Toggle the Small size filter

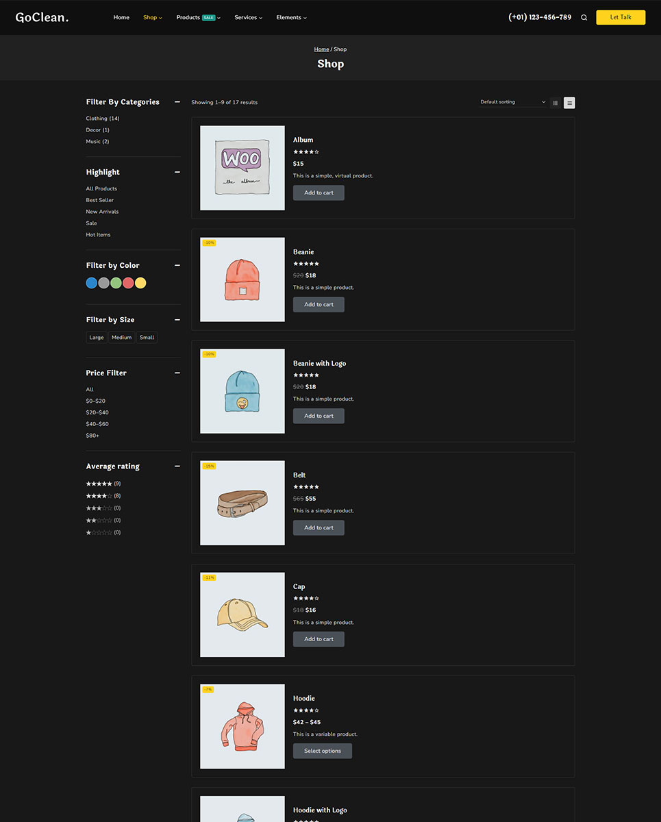click(147, 337)
